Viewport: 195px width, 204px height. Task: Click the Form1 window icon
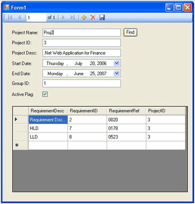pos(7,7)
